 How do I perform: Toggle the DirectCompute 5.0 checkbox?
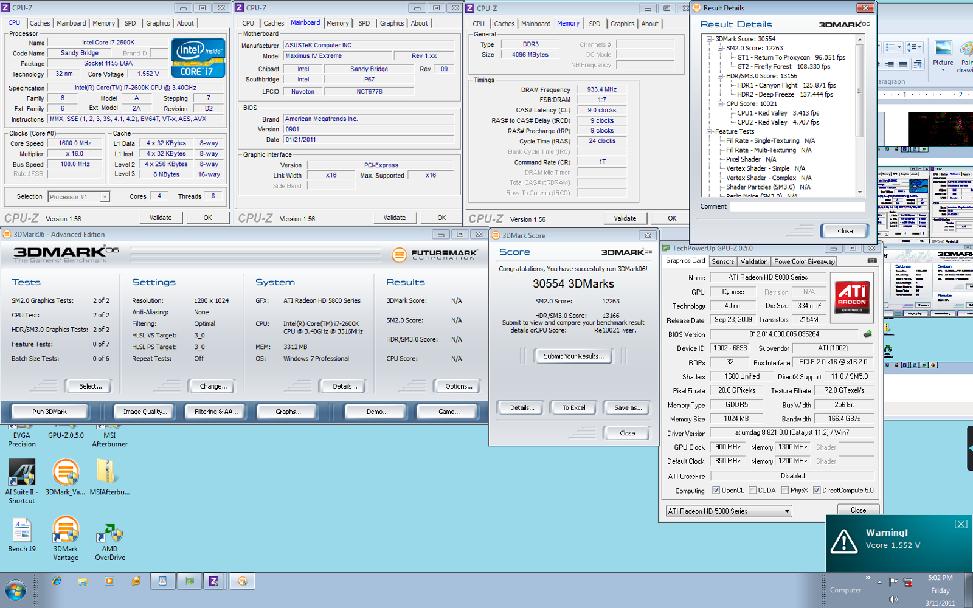(x=817, y=490)
